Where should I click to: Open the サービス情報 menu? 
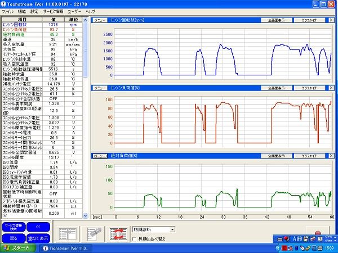(x=54, y=11)
